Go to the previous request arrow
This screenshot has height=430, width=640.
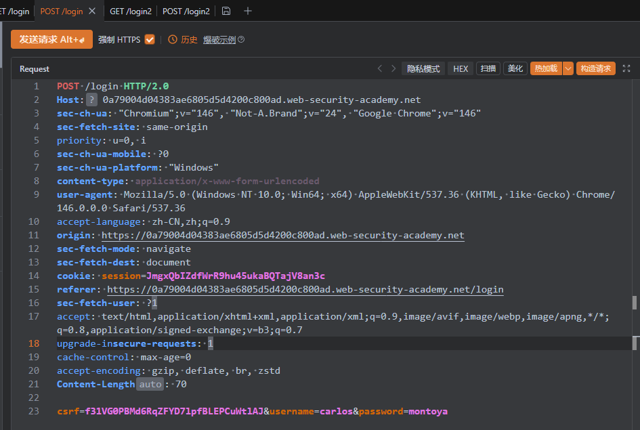pyautogui.click(x=380, y=68)
